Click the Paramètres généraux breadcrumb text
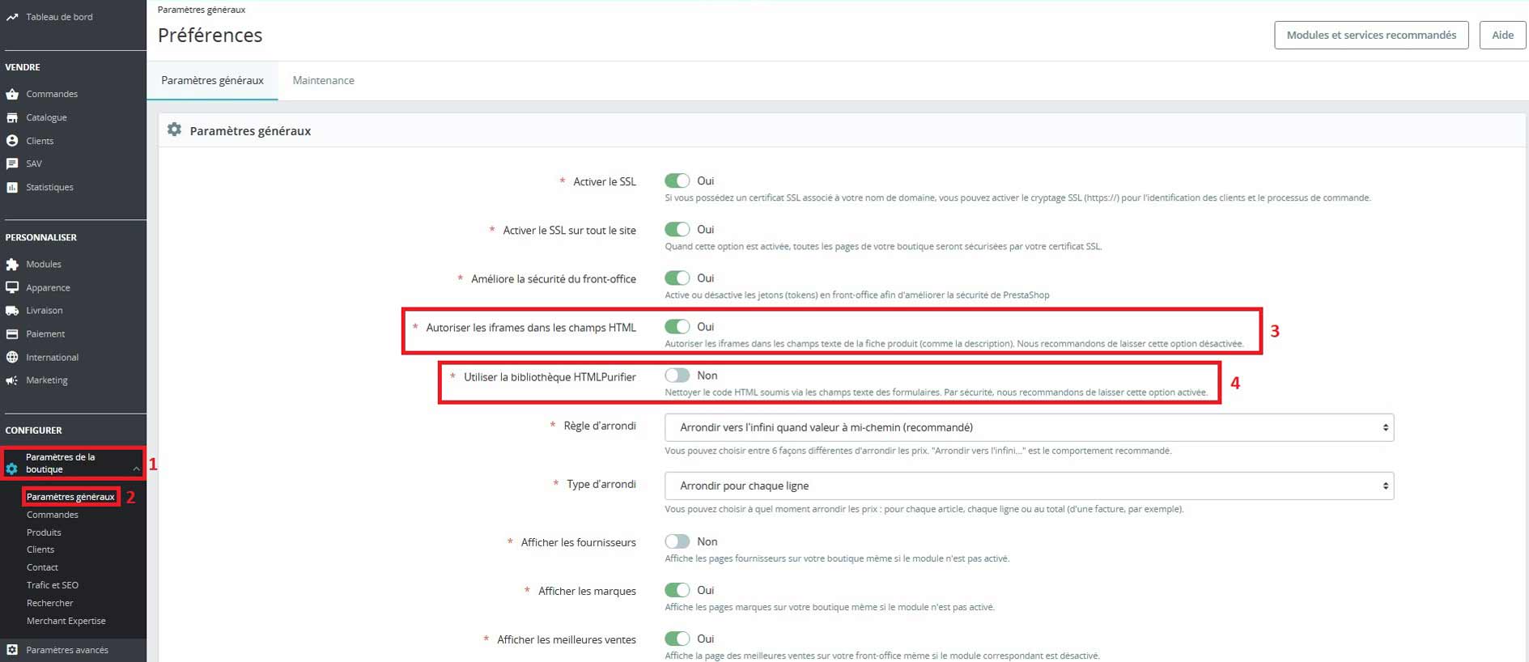The image size is (1529, 662). [202, 10]
